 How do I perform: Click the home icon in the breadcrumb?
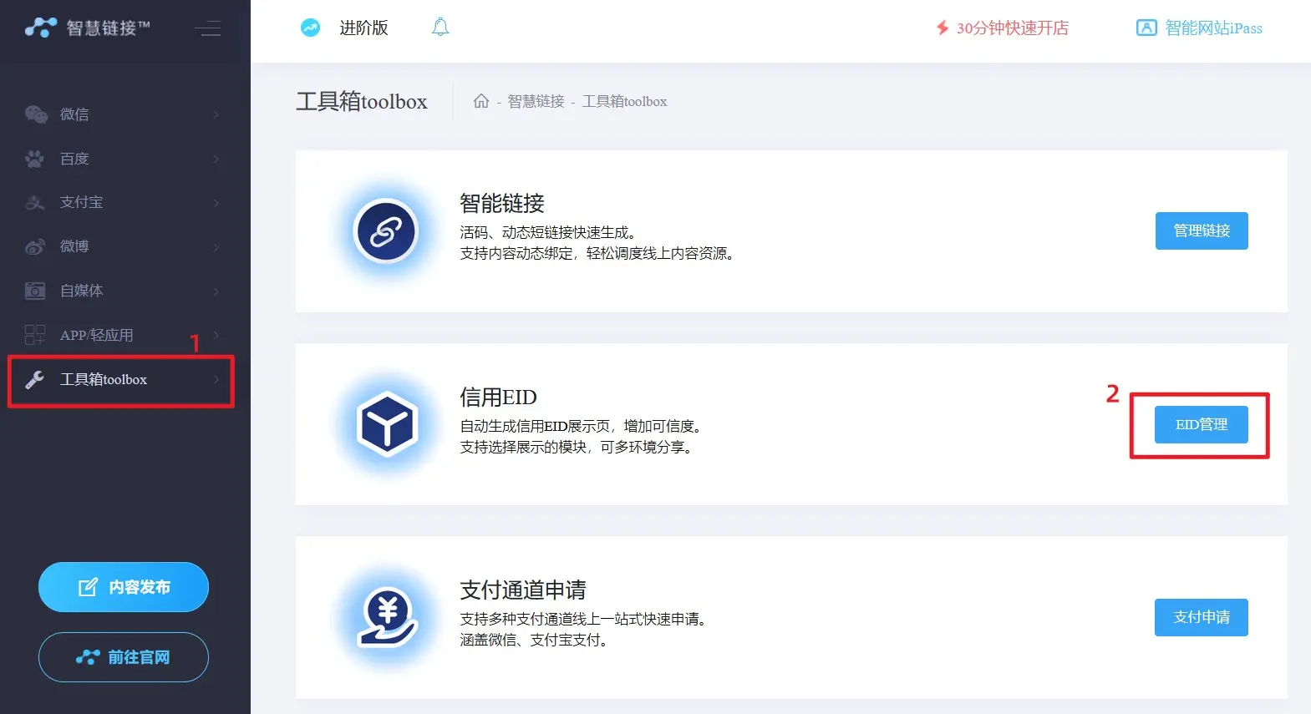pyautogui.click(x=481, y=101)
